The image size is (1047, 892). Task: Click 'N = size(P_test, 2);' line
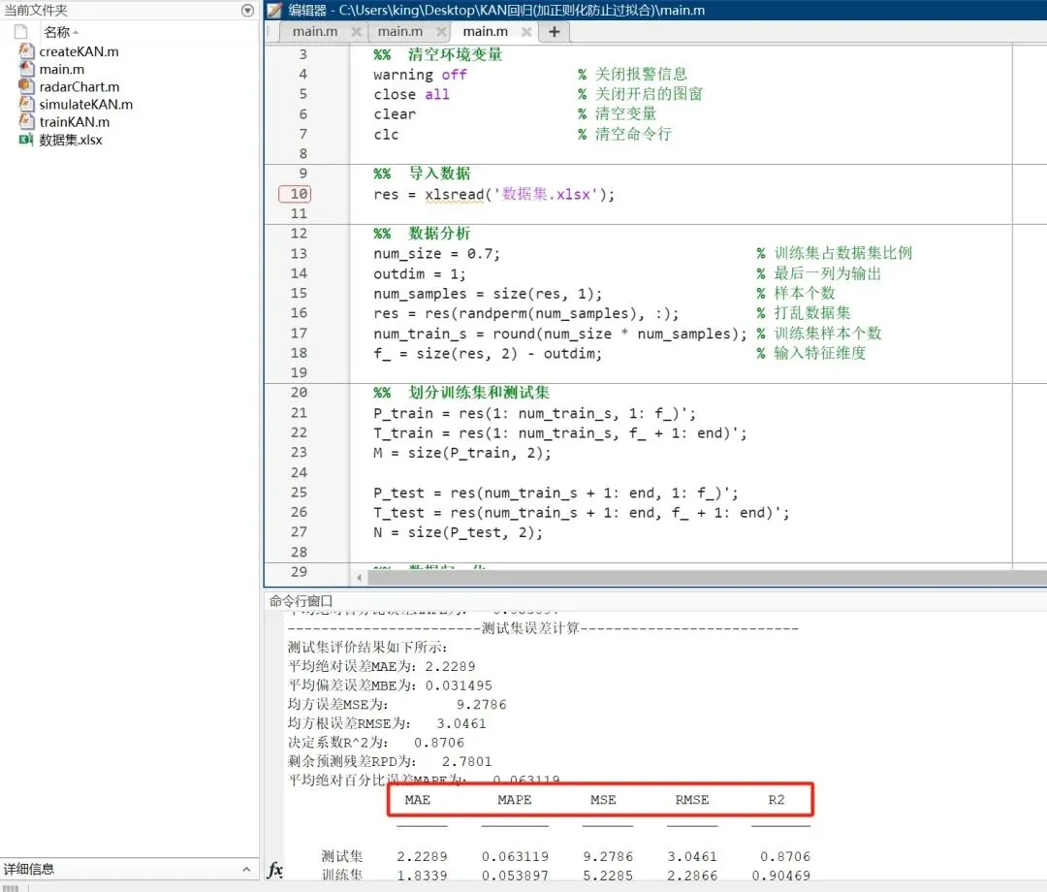click(x=458, y=532)
